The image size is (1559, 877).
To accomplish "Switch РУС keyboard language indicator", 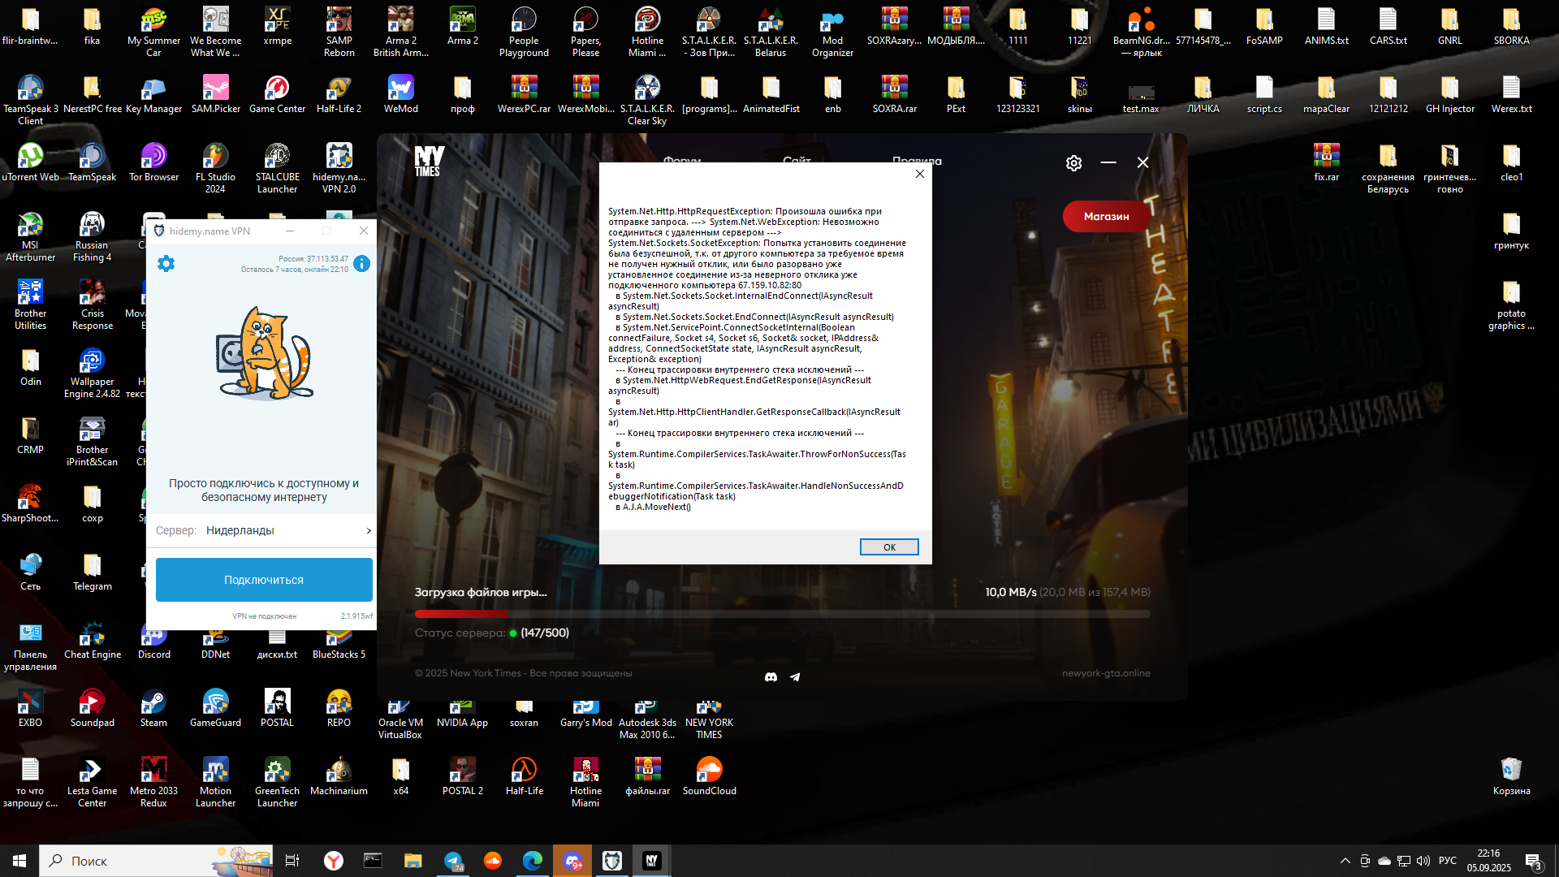I will coord(1447,861).
